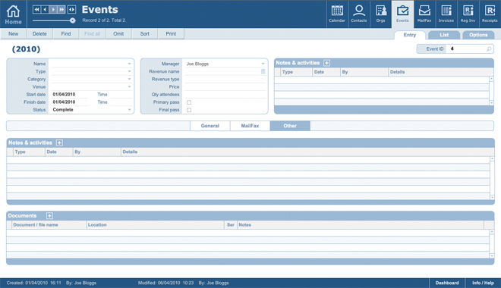Click the Start date field 01/04/2010

pyautogui.click(x=68, y=95)
